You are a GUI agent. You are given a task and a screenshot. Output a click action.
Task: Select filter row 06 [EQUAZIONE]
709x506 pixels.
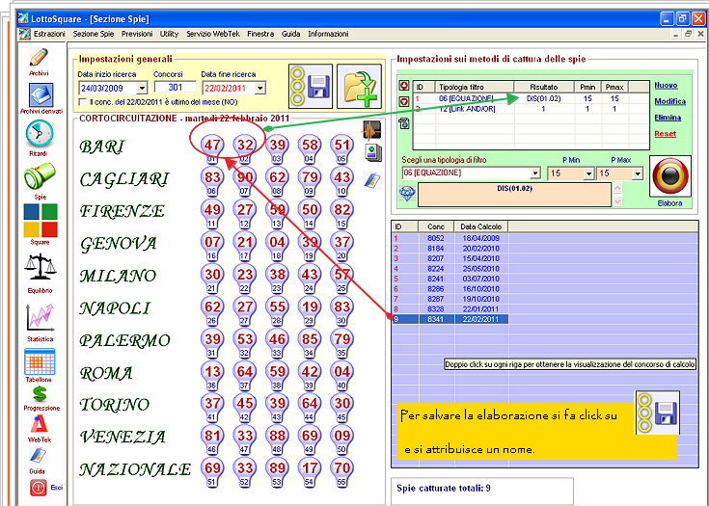click(x=531, y=98)
